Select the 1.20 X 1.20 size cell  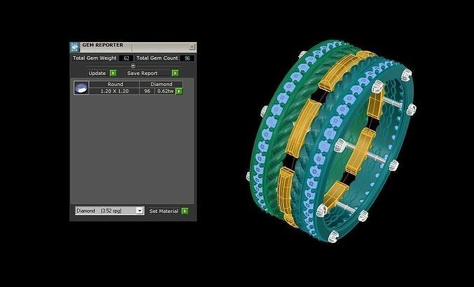tap(115, 91)
